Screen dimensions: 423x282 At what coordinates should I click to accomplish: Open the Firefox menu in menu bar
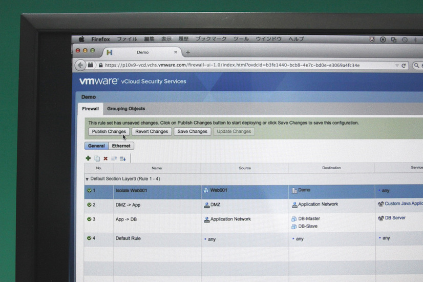tap(100, 39)
